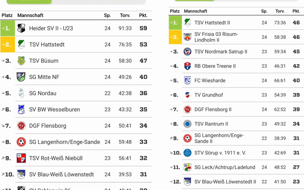Open the SG Leck/Achtrup/Ladelund crest
Viewport: 304px width, 190px height.
click(187, 167)
